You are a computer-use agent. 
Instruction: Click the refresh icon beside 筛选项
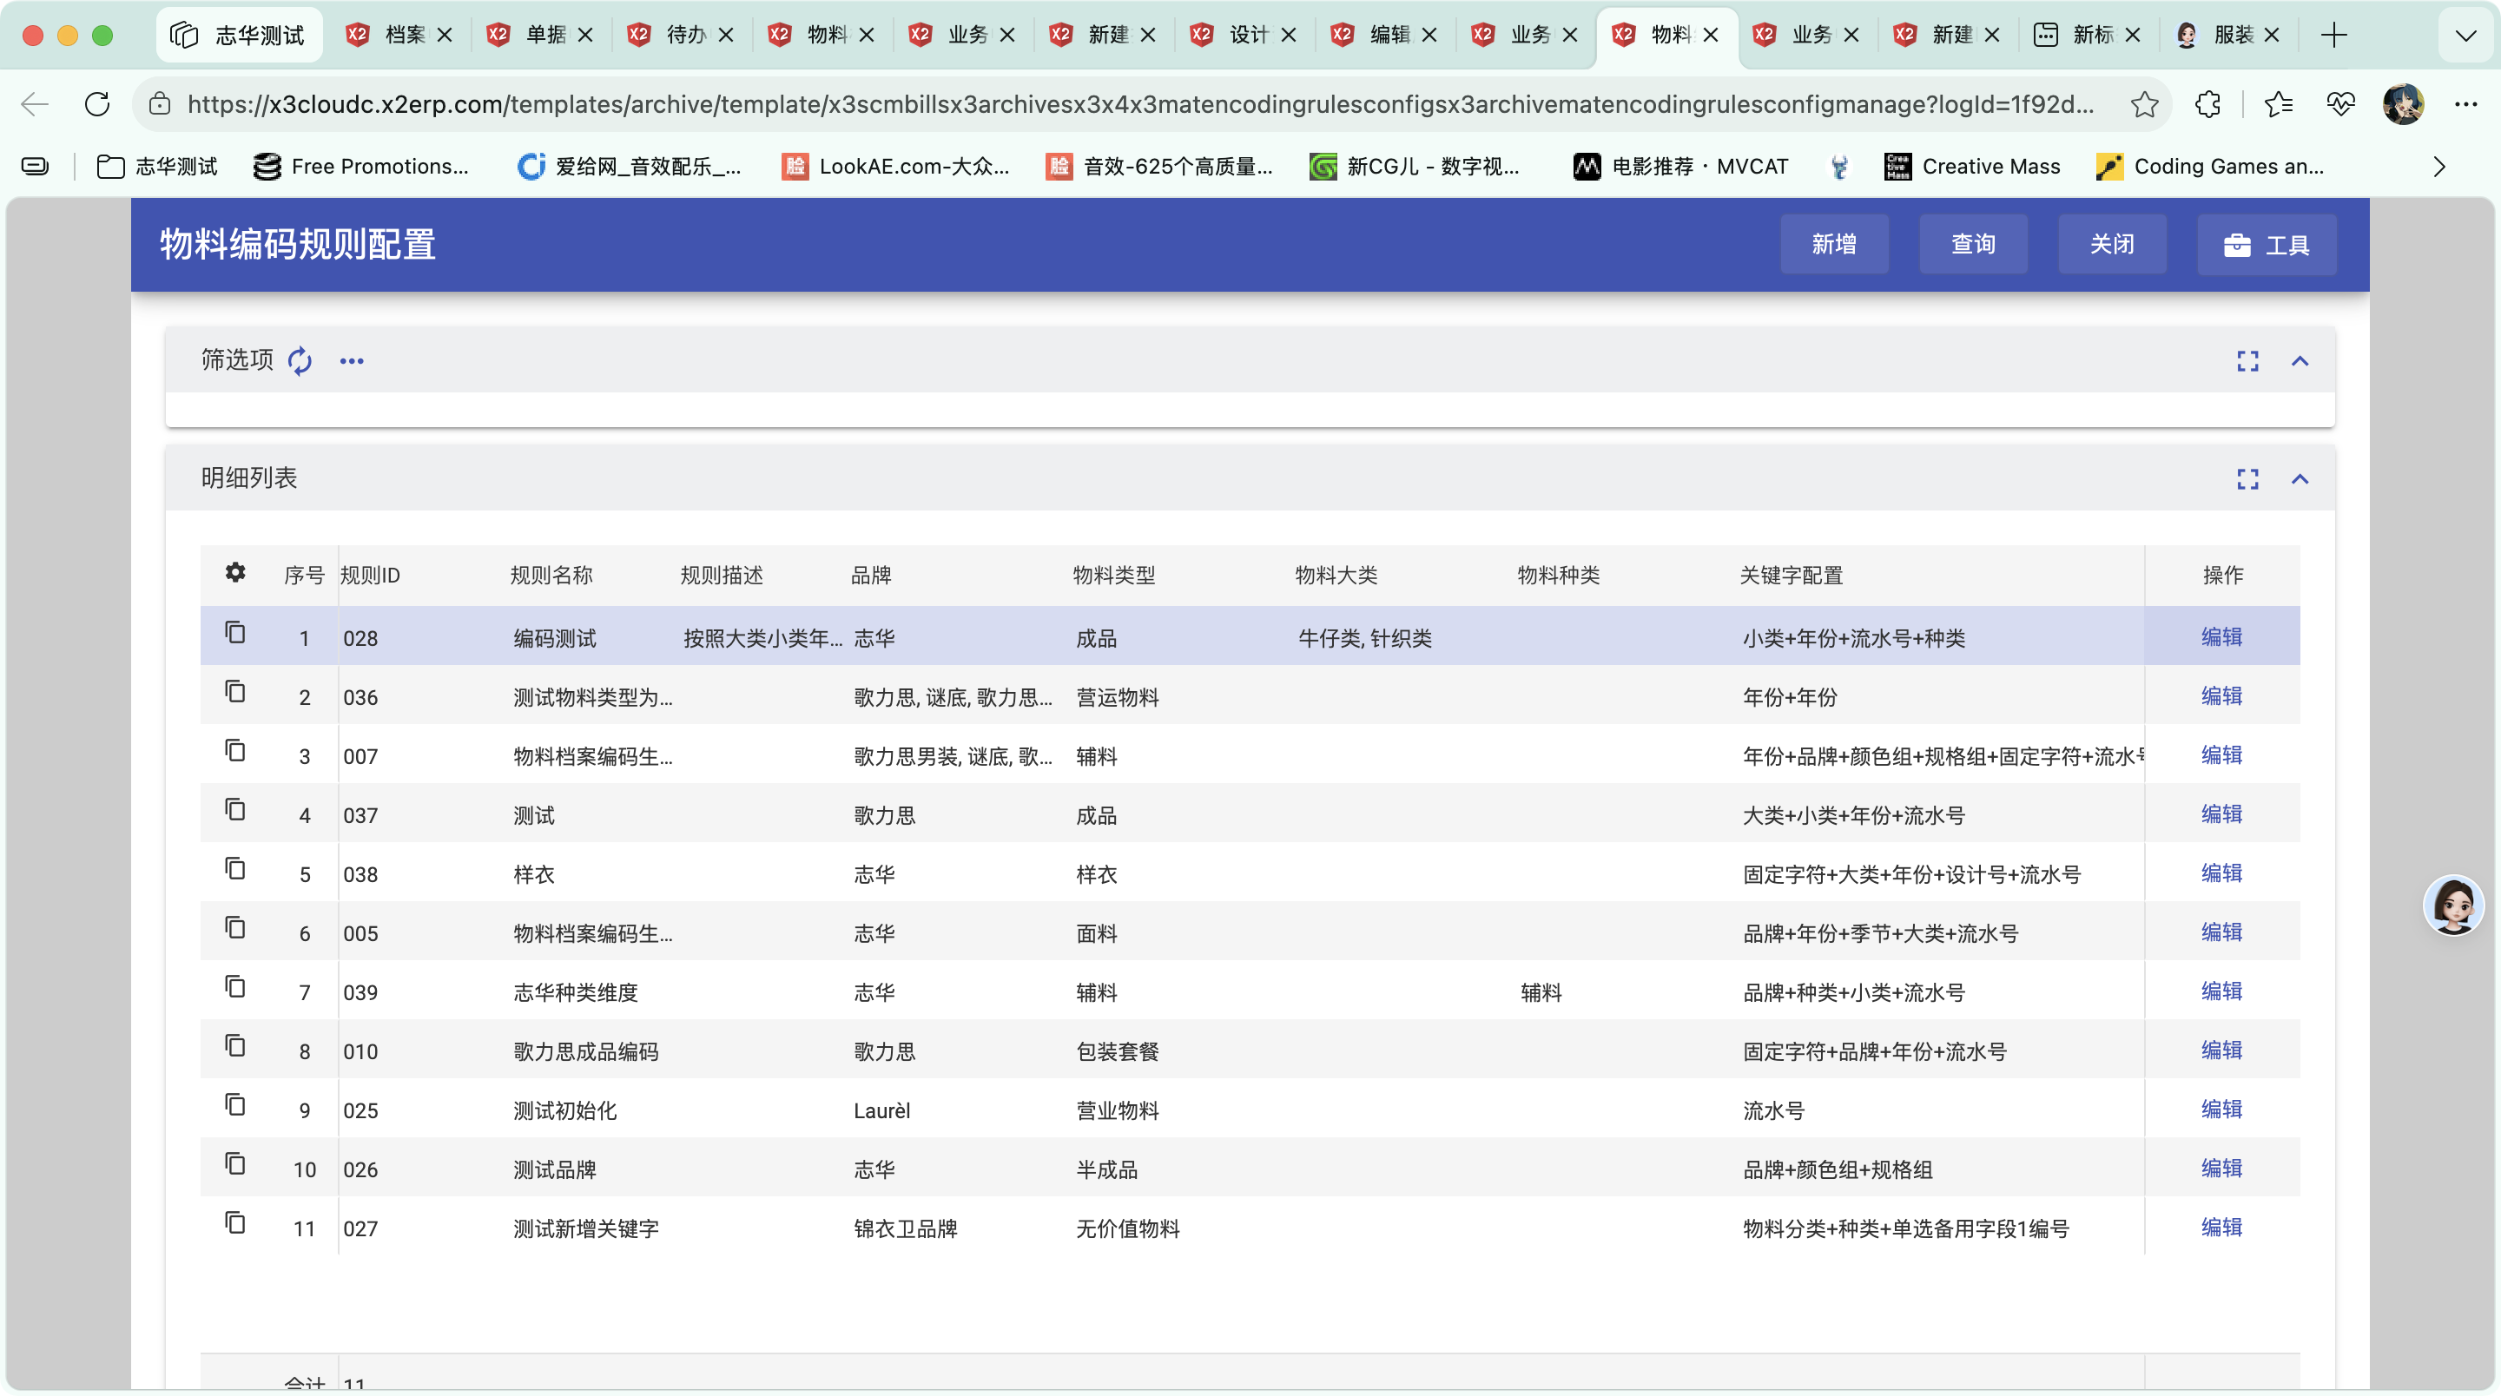click(x=300, y=360)
